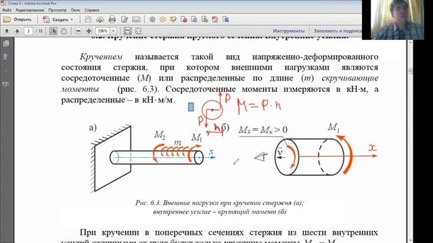Go to next page with down arrow

click(x=17, y=31)
